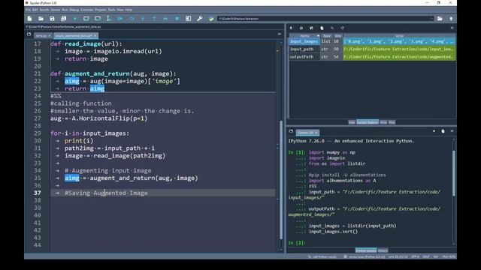Maximize current pane toolbar icon
Viewport: 481px width, 270px height.
(189, 19)
